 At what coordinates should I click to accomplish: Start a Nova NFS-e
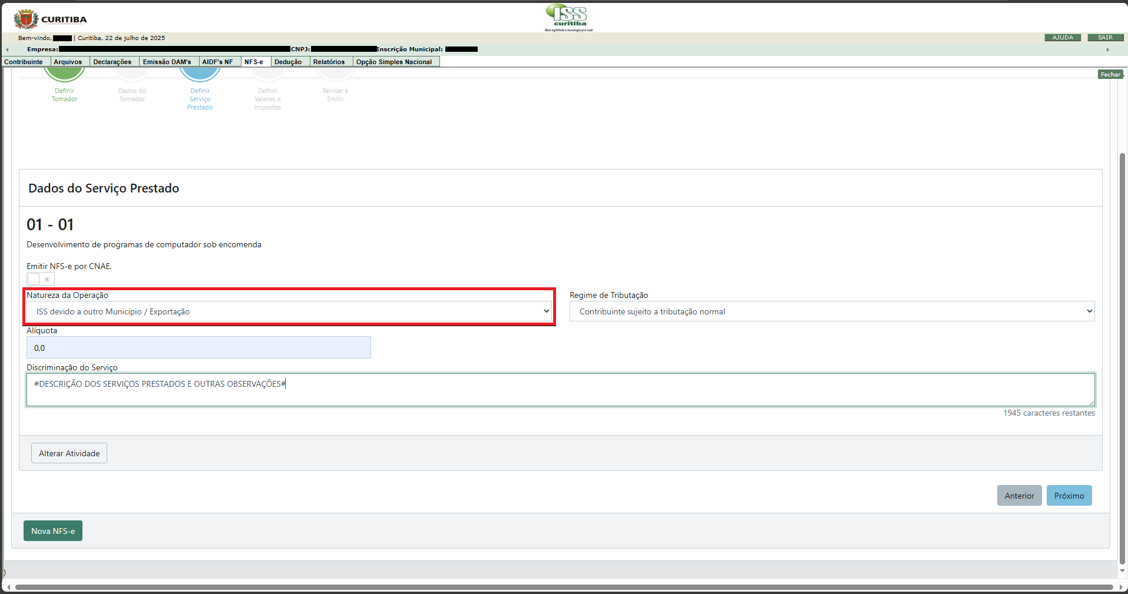[53, 531]
